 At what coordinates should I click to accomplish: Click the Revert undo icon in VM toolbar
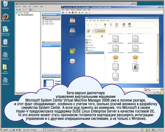(89, 13)
